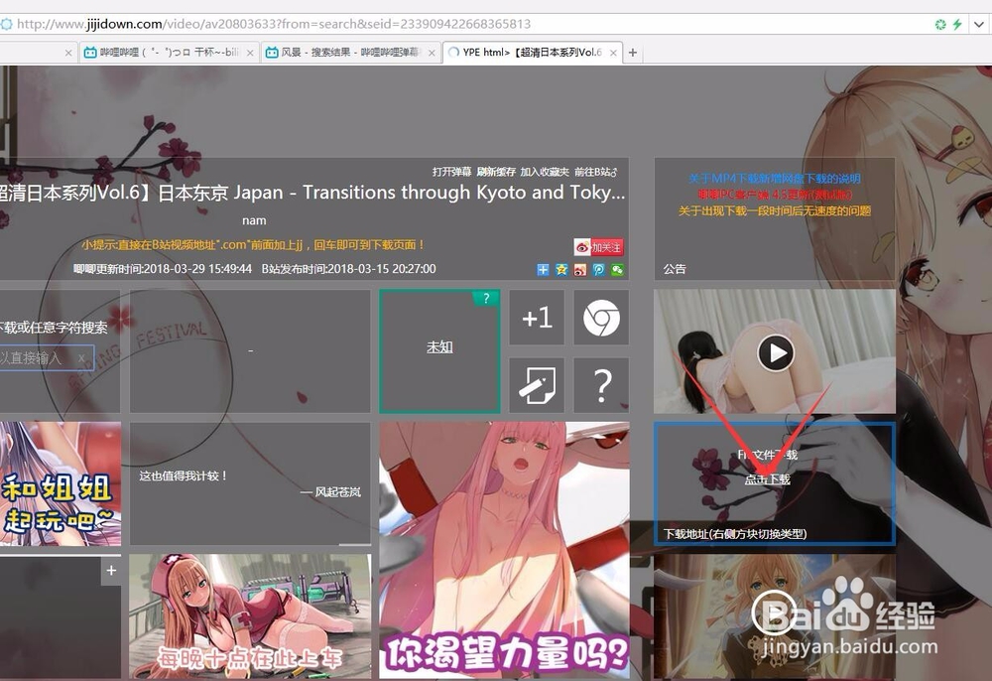Click the green refresh compatibility icon
992x681 pixels.
pos(940,24)
